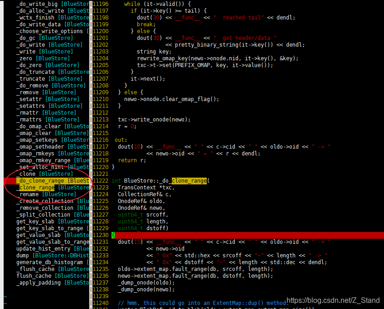
Task: Click highlighted clone_range in function definition
Action: coord(190,181)
